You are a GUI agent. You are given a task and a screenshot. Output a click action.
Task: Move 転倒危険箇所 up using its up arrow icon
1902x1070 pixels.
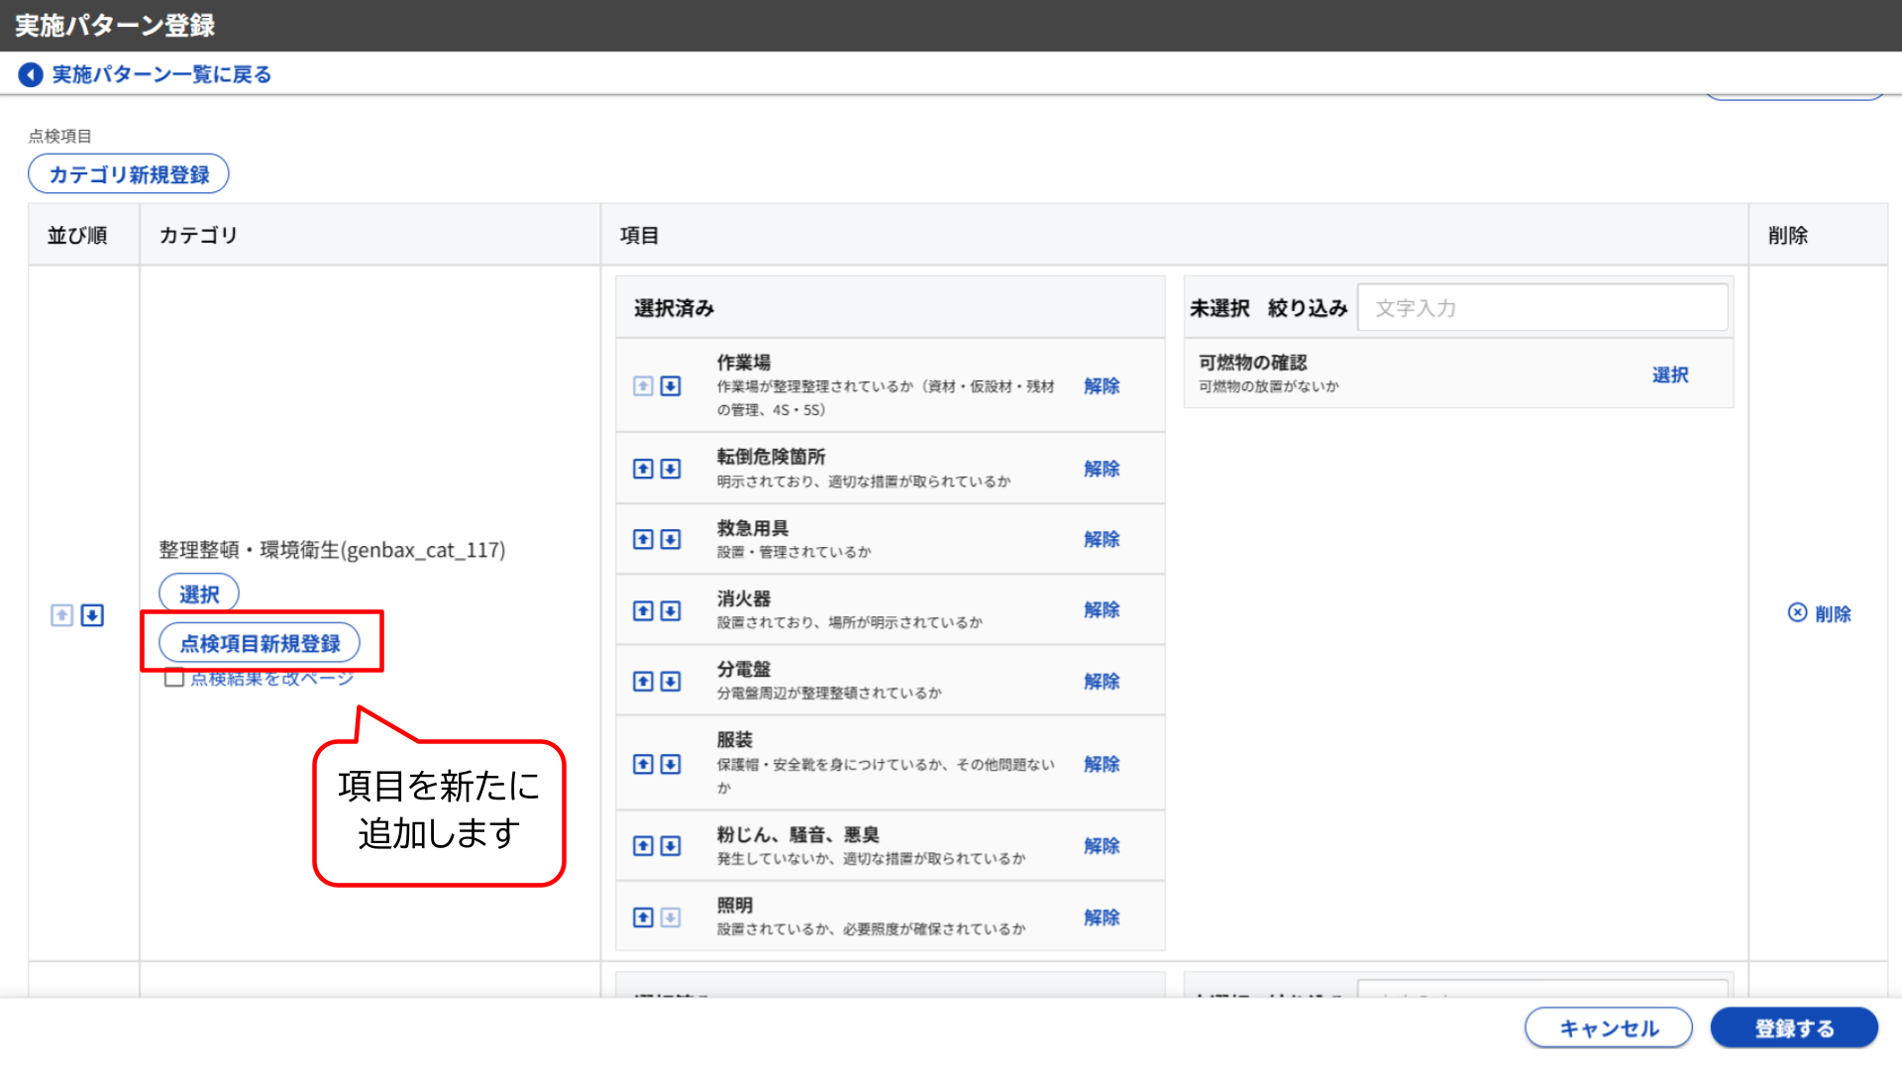click(x=642, y=469)
